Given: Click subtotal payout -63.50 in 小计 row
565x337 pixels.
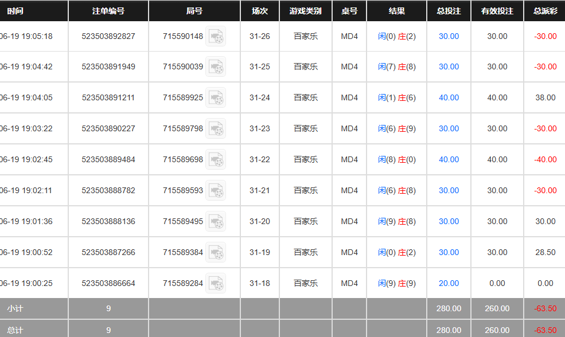Looking at the screenshot, I should pyautogui.click(x=545, y=308).
